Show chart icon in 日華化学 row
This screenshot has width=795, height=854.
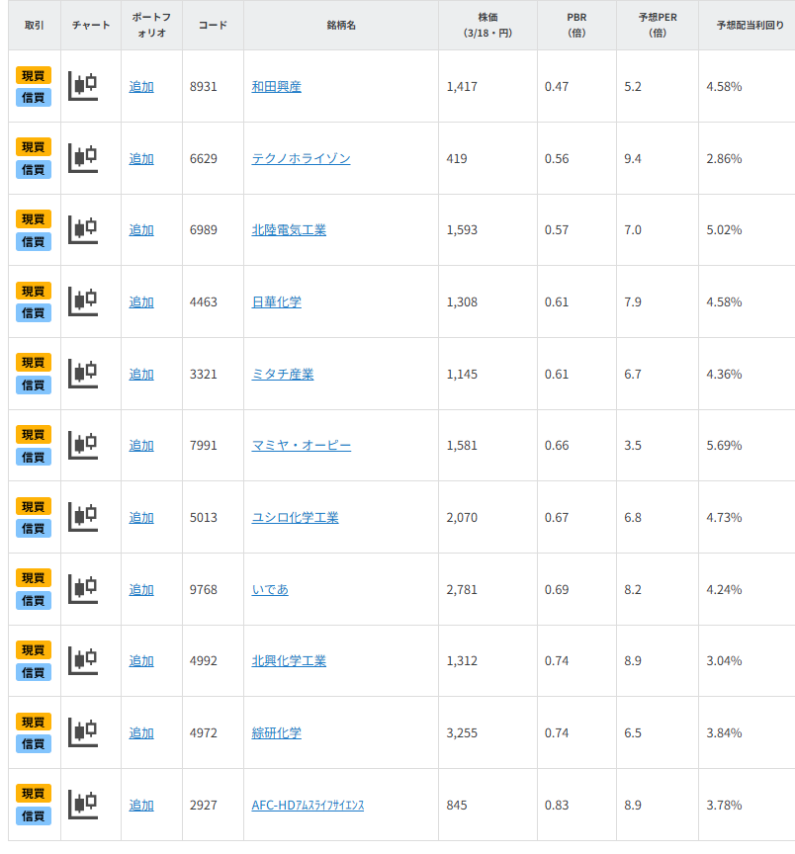point(83,301)
